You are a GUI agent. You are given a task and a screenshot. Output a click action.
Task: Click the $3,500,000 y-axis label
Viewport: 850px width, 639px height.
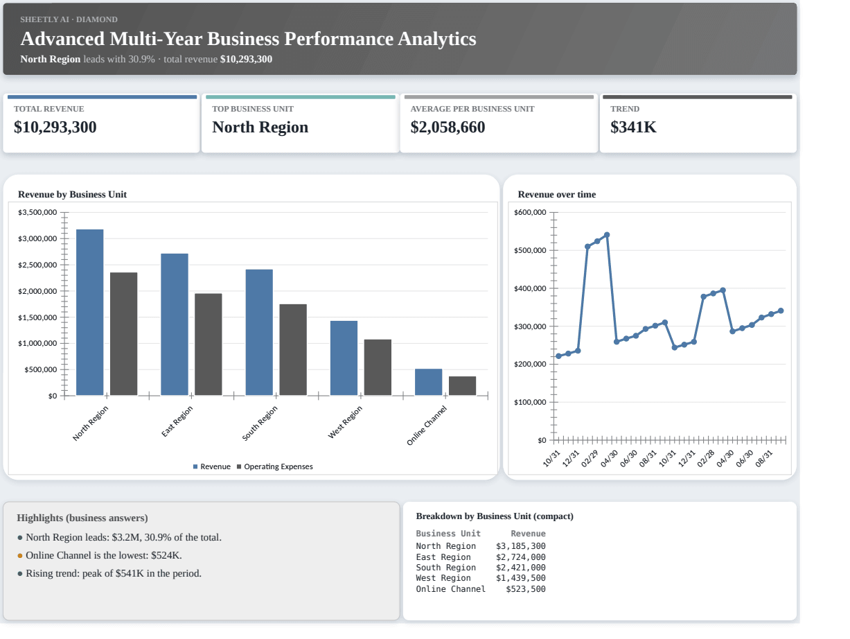point(37,212)
